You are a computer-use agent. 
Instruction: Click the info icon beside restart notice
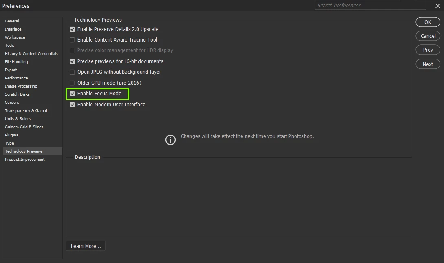pyautogui.click(x=170, y=140)
